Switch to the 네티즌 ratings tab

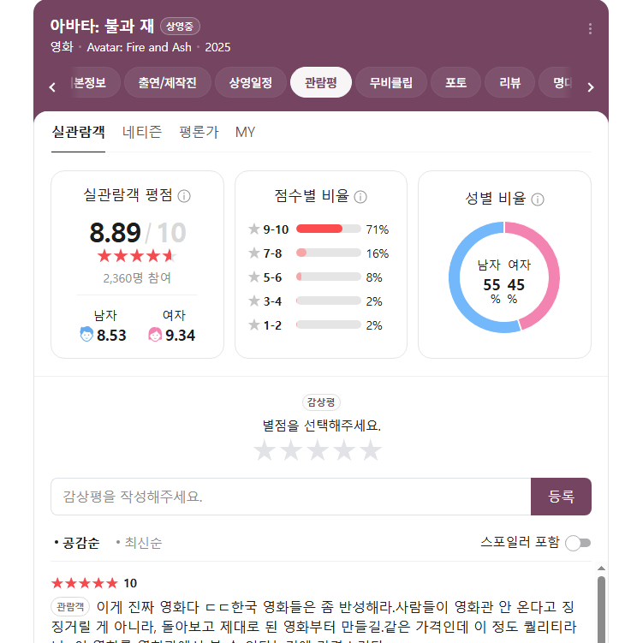tap(142, 132)
